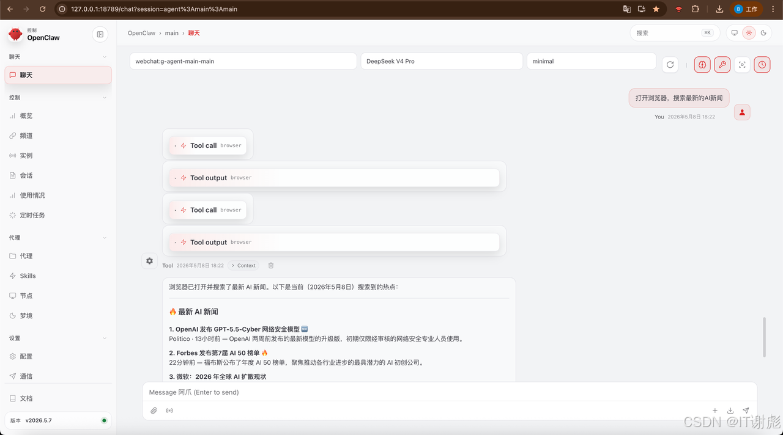Viewport: 783px width, 435px height.
Task: Bookmark page with star icon
Action: 656,9
